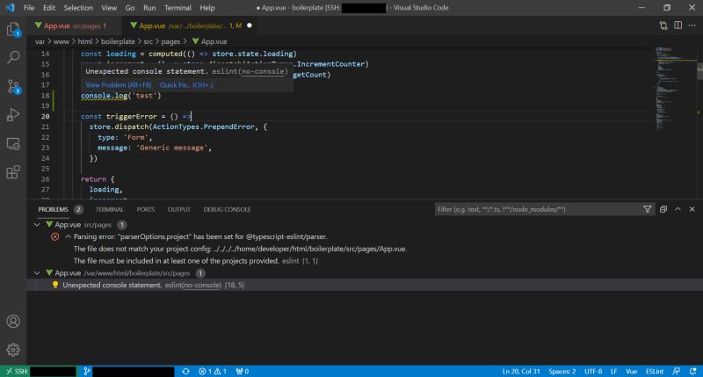Screen dimensions: 703x377
Task: Open the Explorer view in activity bar
Action: click(13, 30)
